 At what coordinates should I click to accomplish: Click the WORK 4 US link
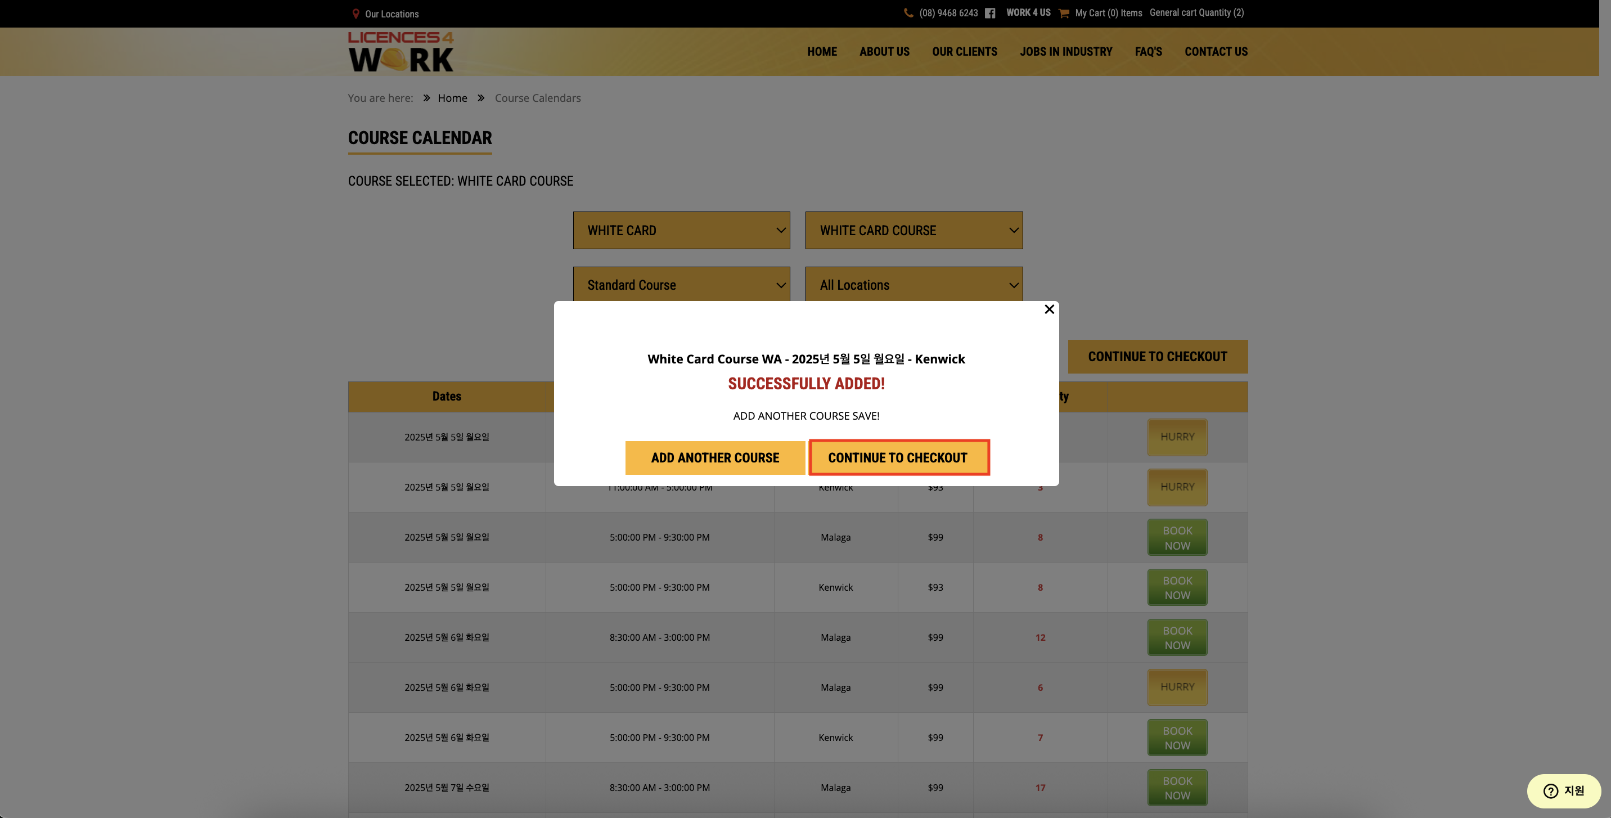[1028, 12]
